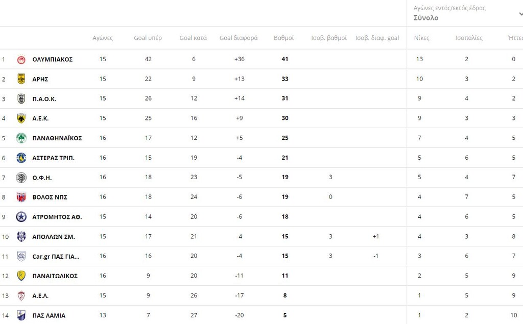Select the Α.Ε.Λ. team name
The height and width of the screenshot is (324, 523).
pyautogui.click(x=40, y=296)
